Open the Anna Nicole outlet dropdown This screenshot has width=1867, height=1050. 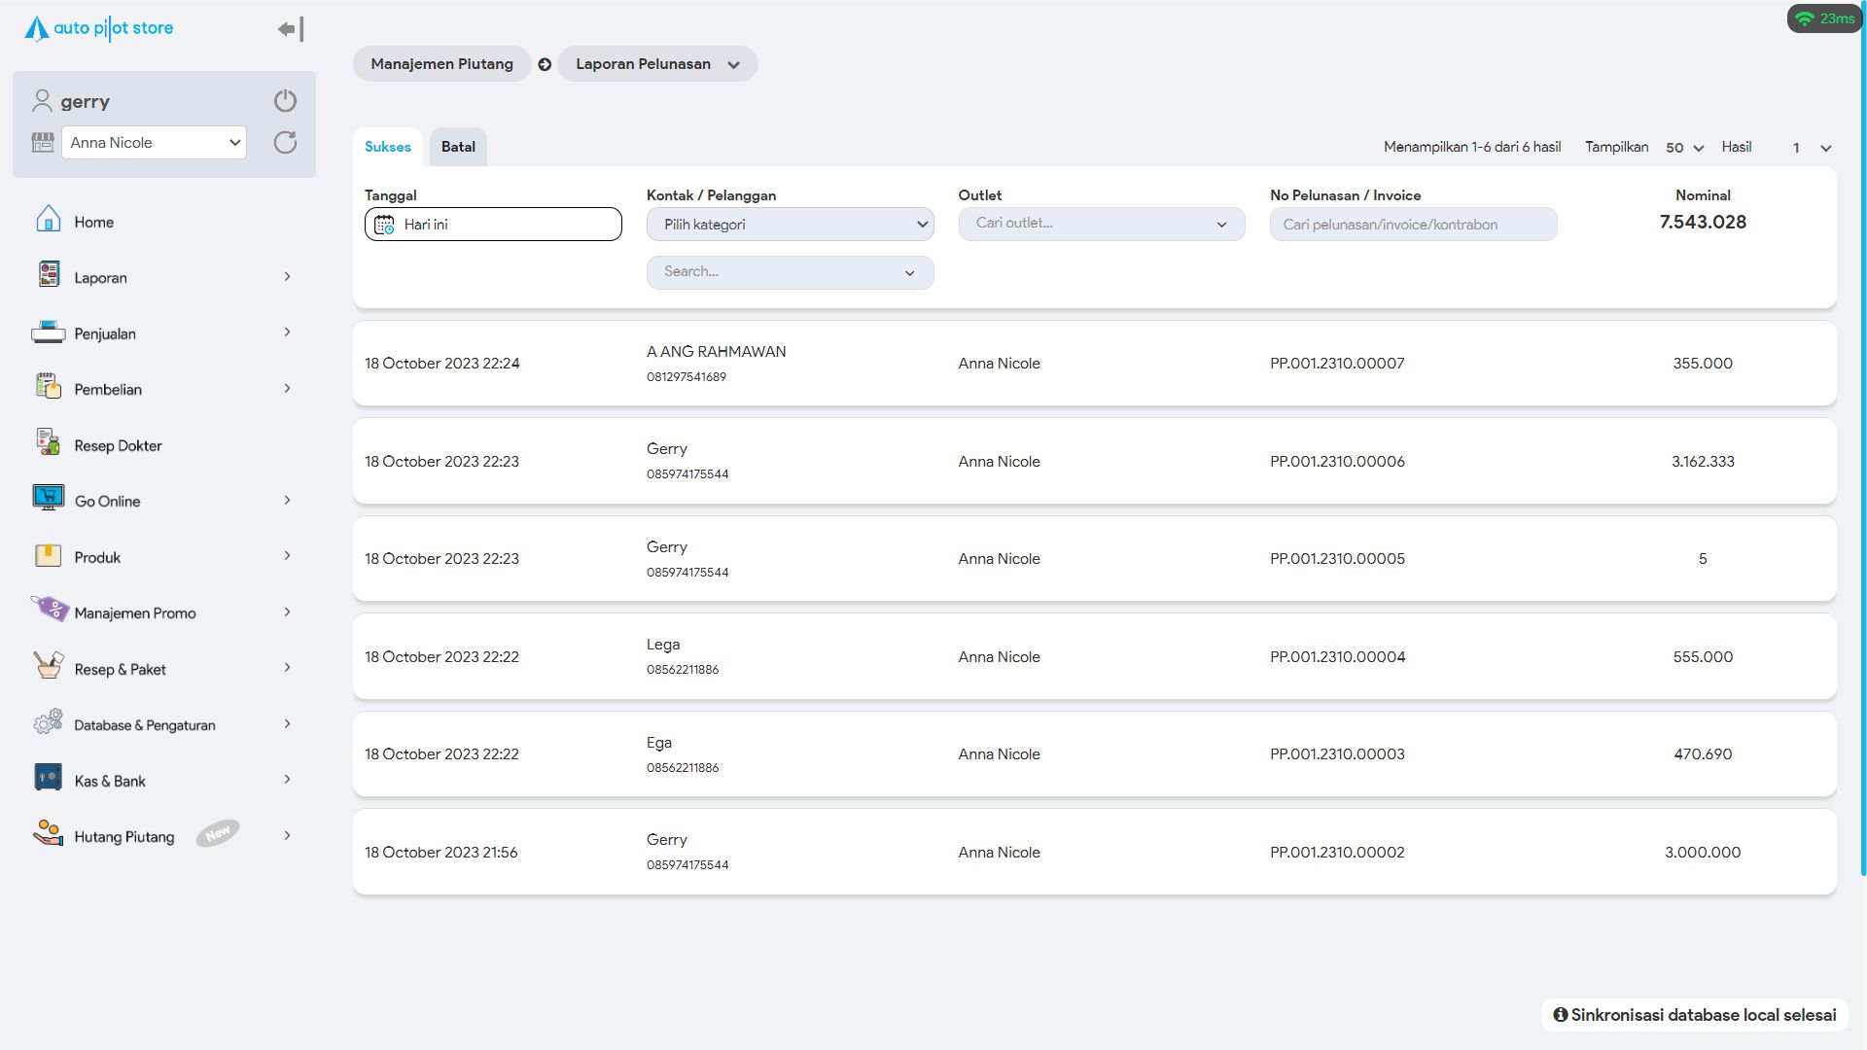[154, 143]
